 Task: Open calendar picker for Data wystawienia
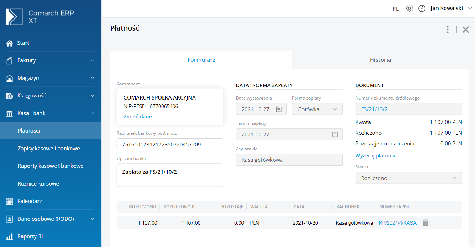[x=279, y=109]
